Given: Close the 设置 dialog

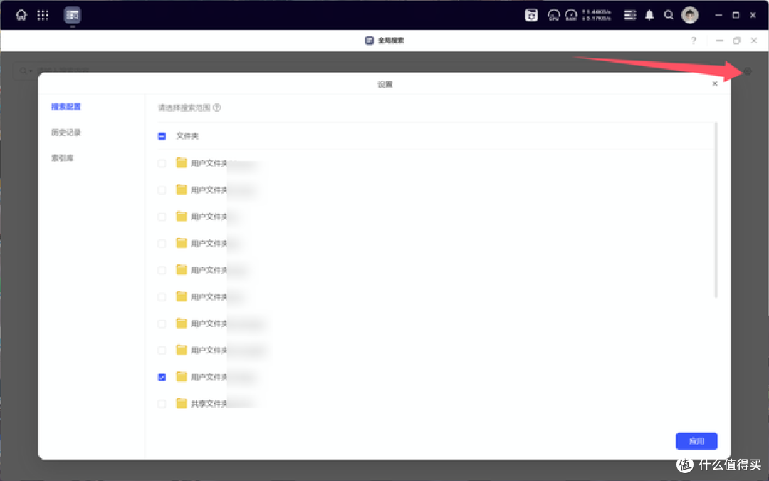Looking at the screenshot, I should (715, 83).
